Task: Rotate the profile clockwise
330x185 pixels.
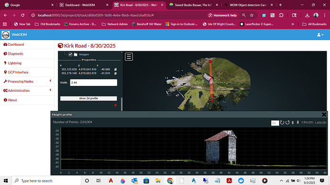Action: pyautogui.click(x=282, y=122)
